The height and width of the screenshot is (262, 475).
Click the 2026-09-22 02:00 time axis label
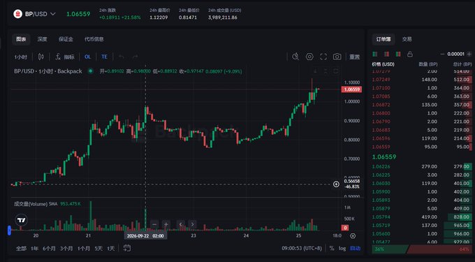click(x=145, y=235)
